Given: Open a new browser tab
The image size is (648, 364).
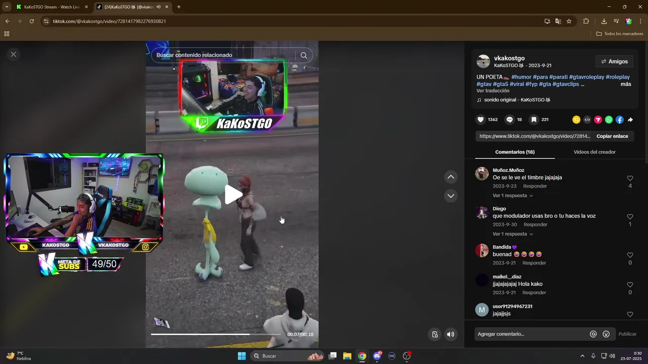Looking at the screenshot, I should point(179,7).
